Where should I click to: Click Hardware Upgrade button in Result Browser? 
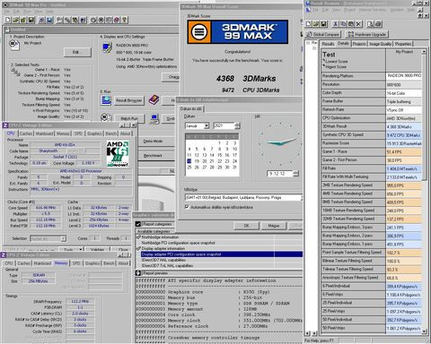tap(367, 34)
